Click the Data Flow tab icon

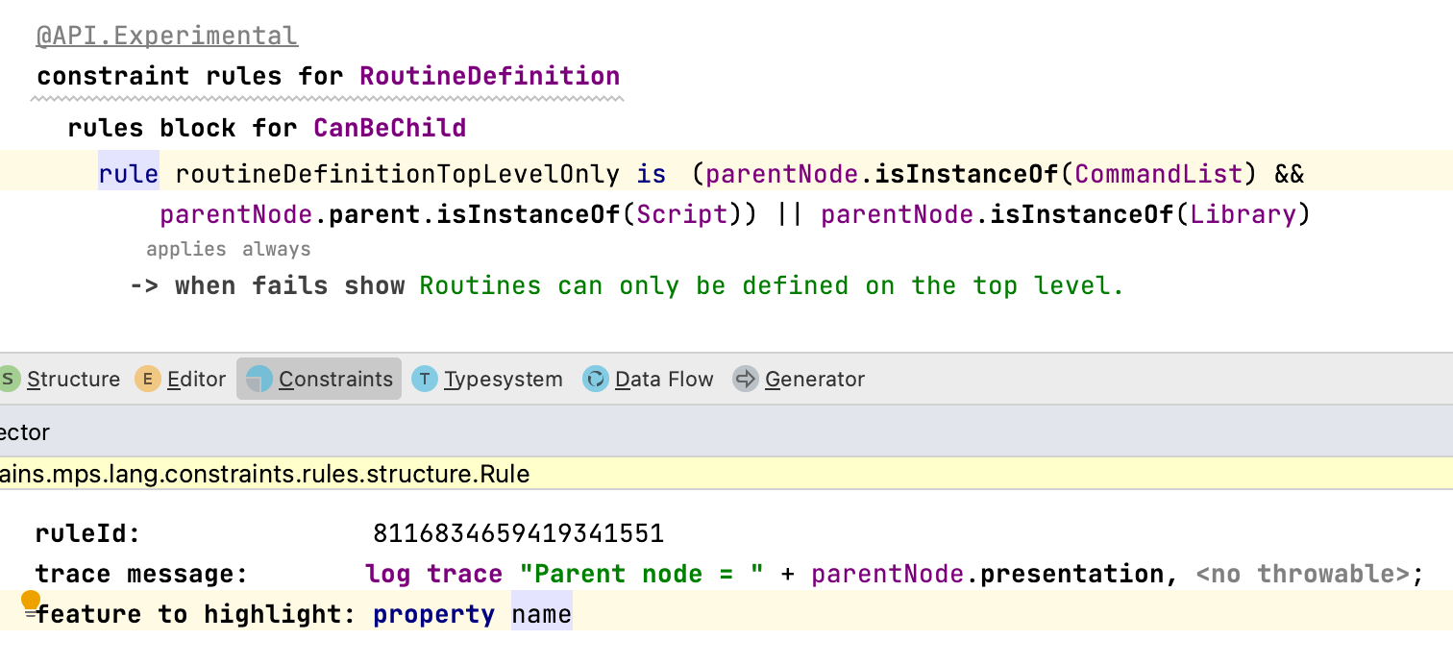pos(596,379)
